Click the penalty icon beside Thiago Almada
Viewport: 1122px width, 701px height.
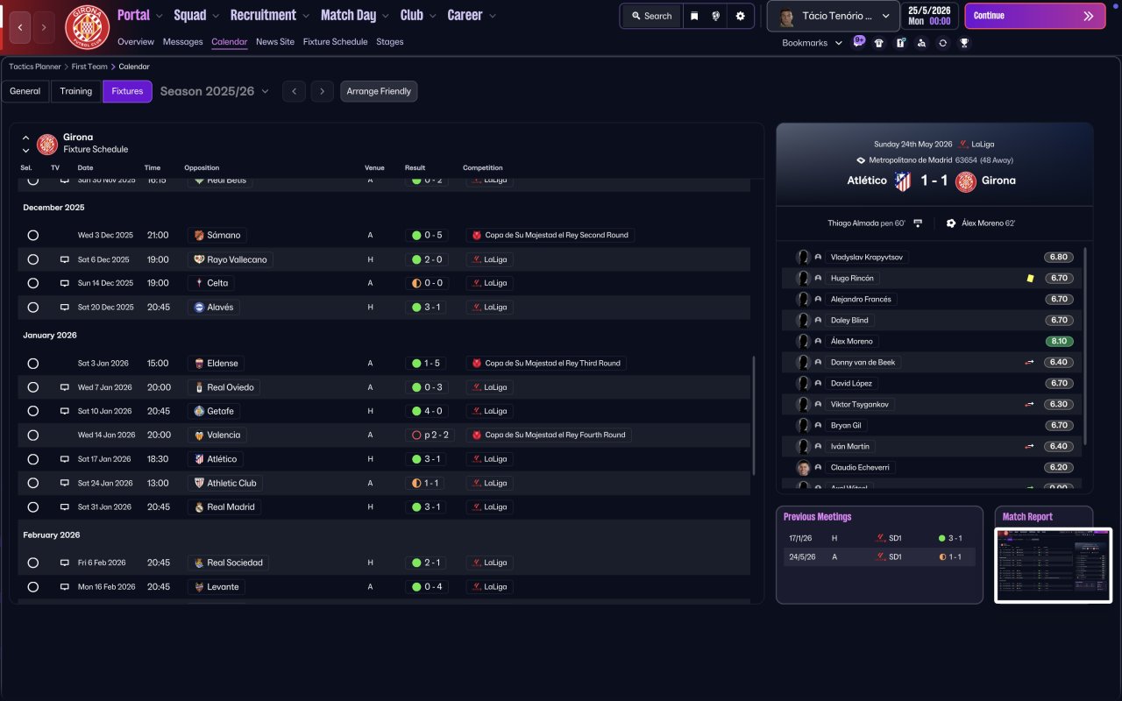click(918, 223)
